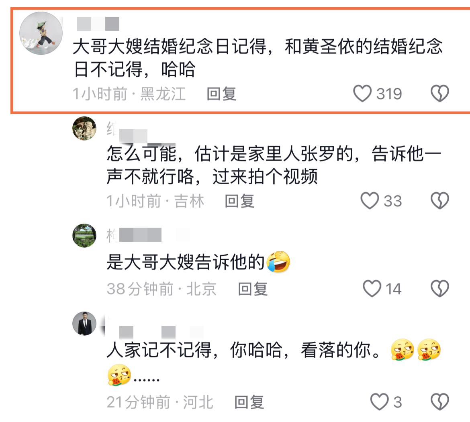470x422 pixels.
Task: Like the 河北 reply with 3 likes
Action: point(380,402)
